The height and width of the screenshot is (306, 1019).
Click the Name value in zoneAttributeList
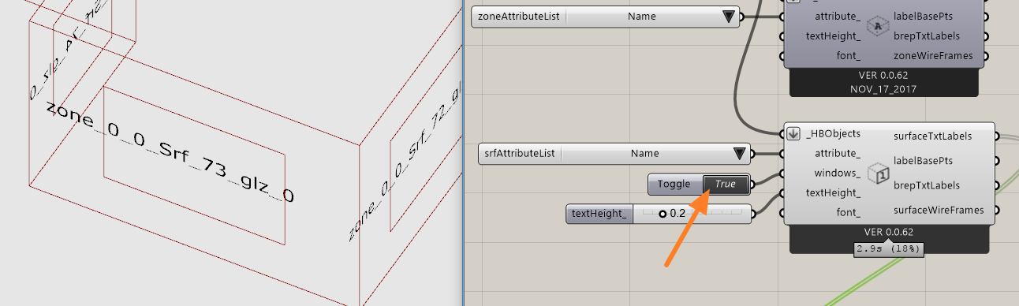[641, 16]
